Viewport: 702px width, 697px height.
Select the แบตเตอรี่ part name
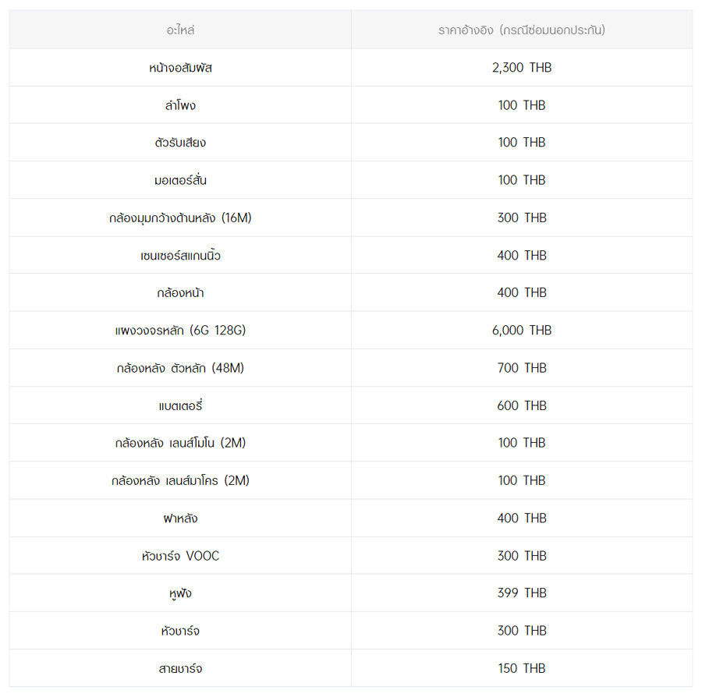point(180,405)
